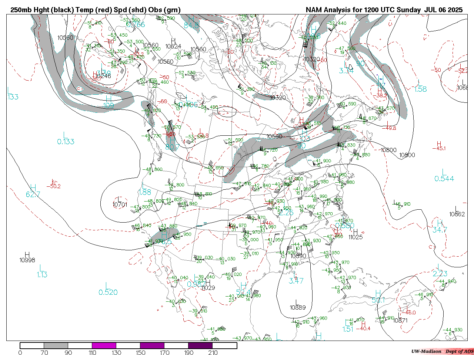The image size is (474, 355).
Task: Click the cyan "1.58" speed minimum label
Action: click(420, 89)
